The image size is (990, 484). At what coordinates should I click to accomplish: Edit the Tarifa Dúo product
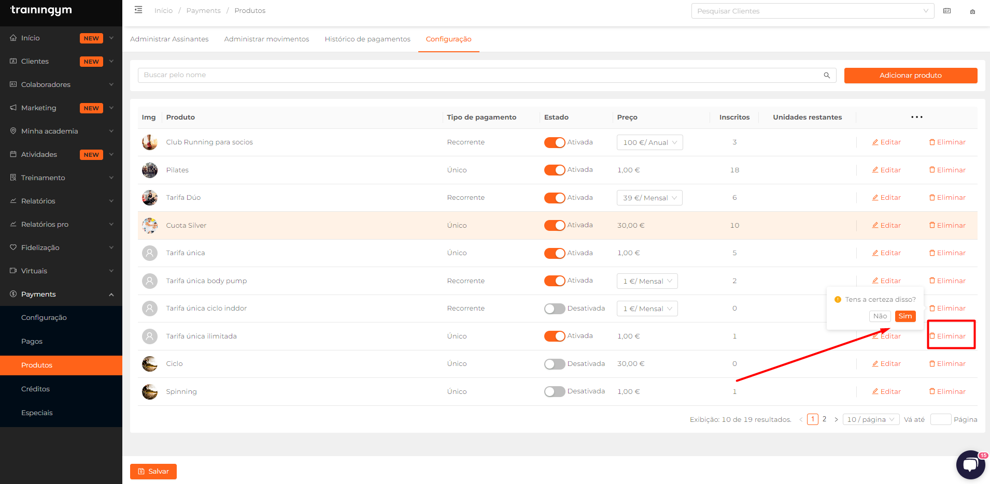pos(886,198)
